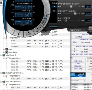Toggle the Apply at Startup indicator

click(x=47, y=16)
